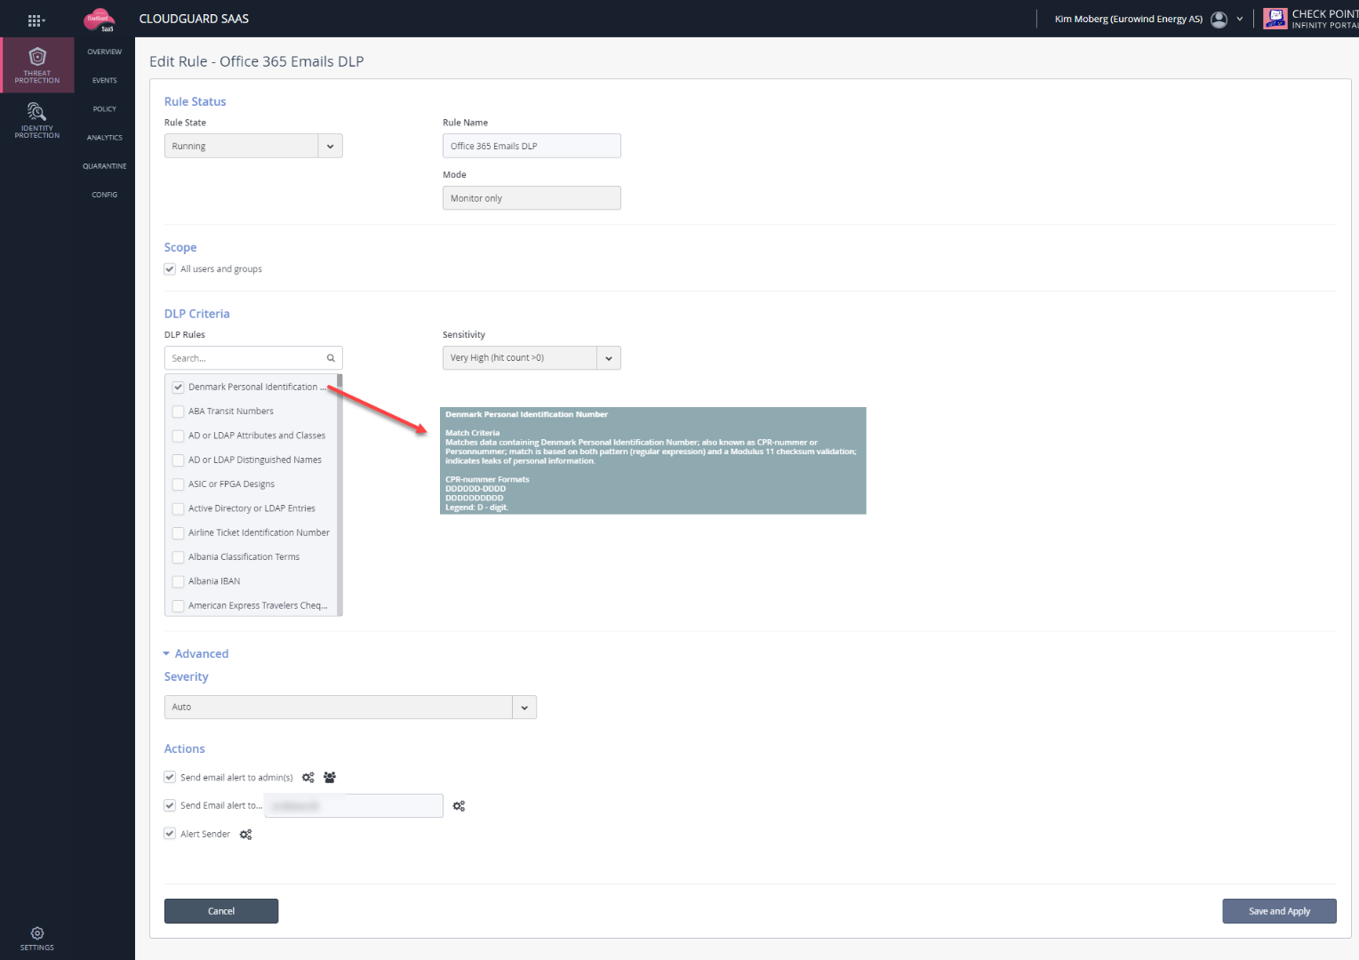Check ABA Transit Numbers rule
The width and height of the screenshot is (1359, 960).
(x=178, y=412)
